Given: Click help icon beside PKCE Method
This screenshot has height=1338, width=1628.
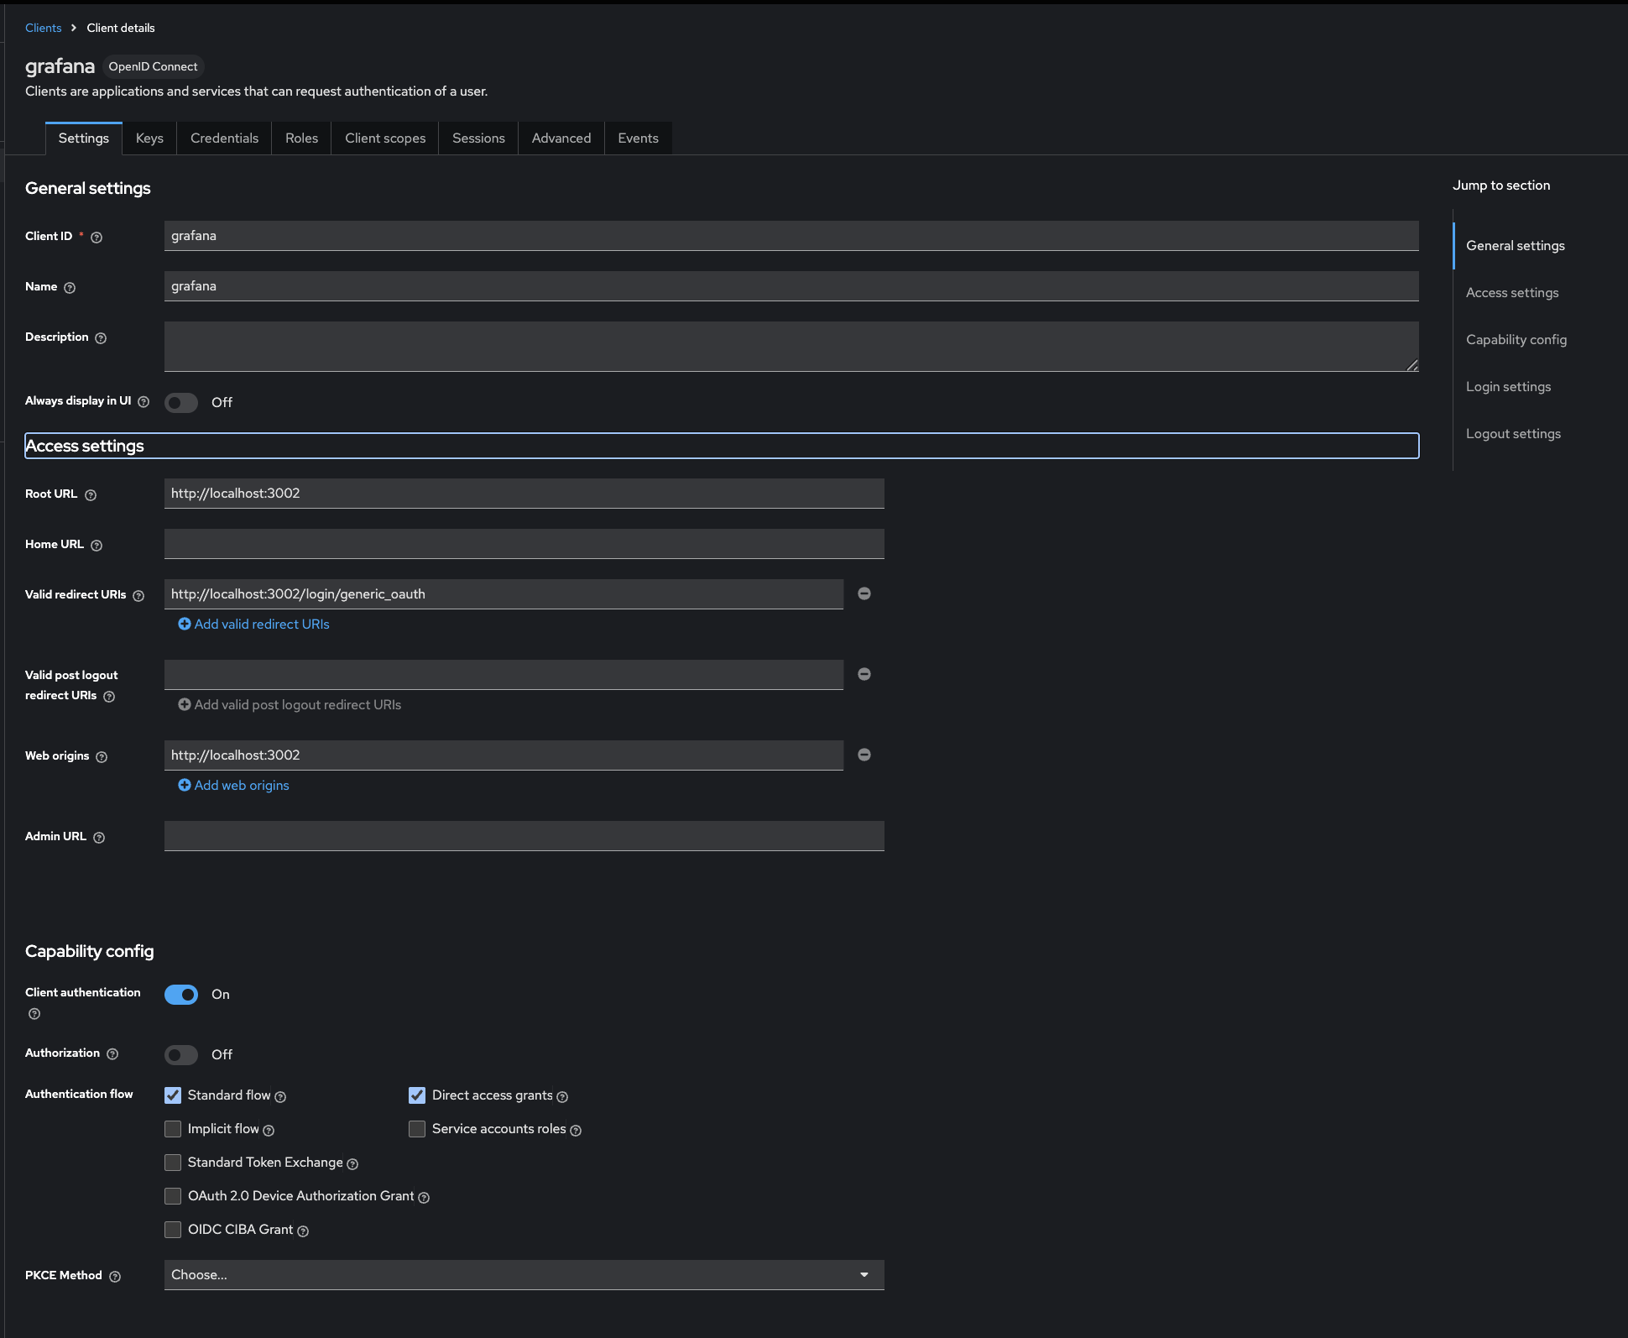Looking at the screenshot, I should tap(115, 1277).
